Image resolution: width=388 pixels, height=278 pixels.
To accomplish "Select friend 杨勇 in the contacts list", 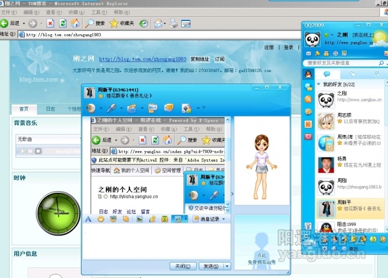I will (350, 165).
